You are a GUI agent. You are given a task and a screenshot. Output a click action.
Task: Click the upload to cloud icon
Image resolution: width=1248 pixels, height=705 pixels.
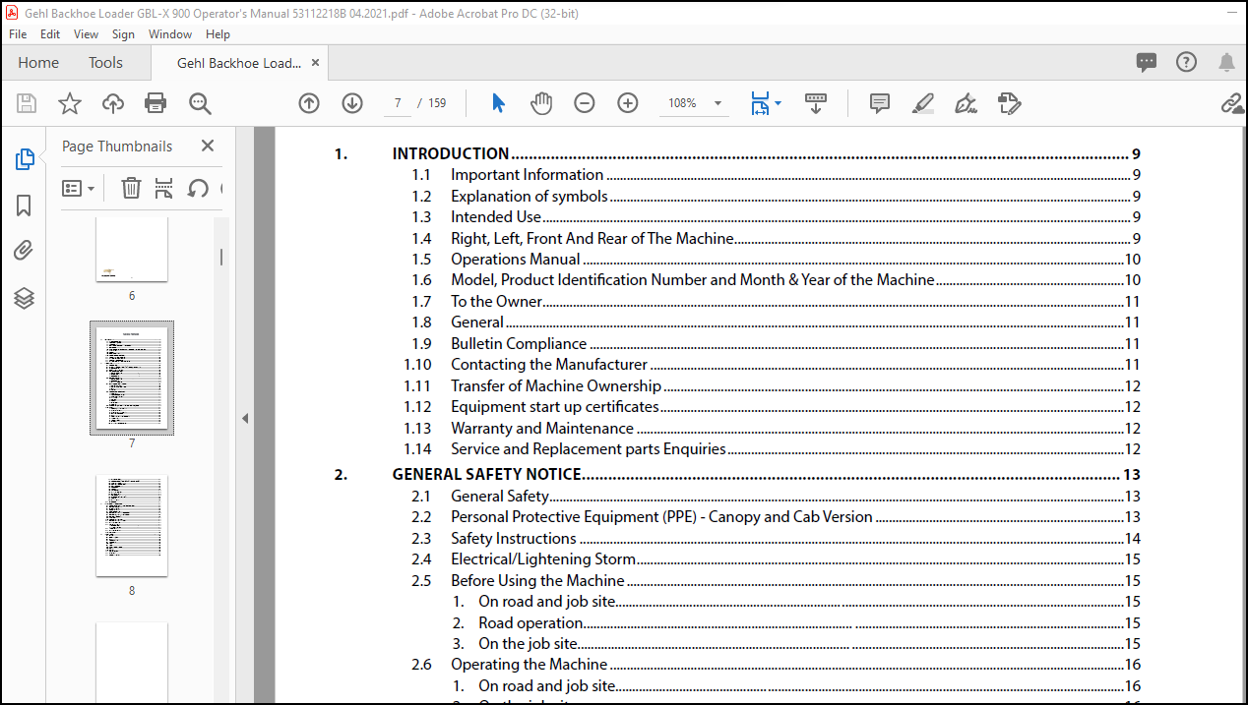click(113, 103)
